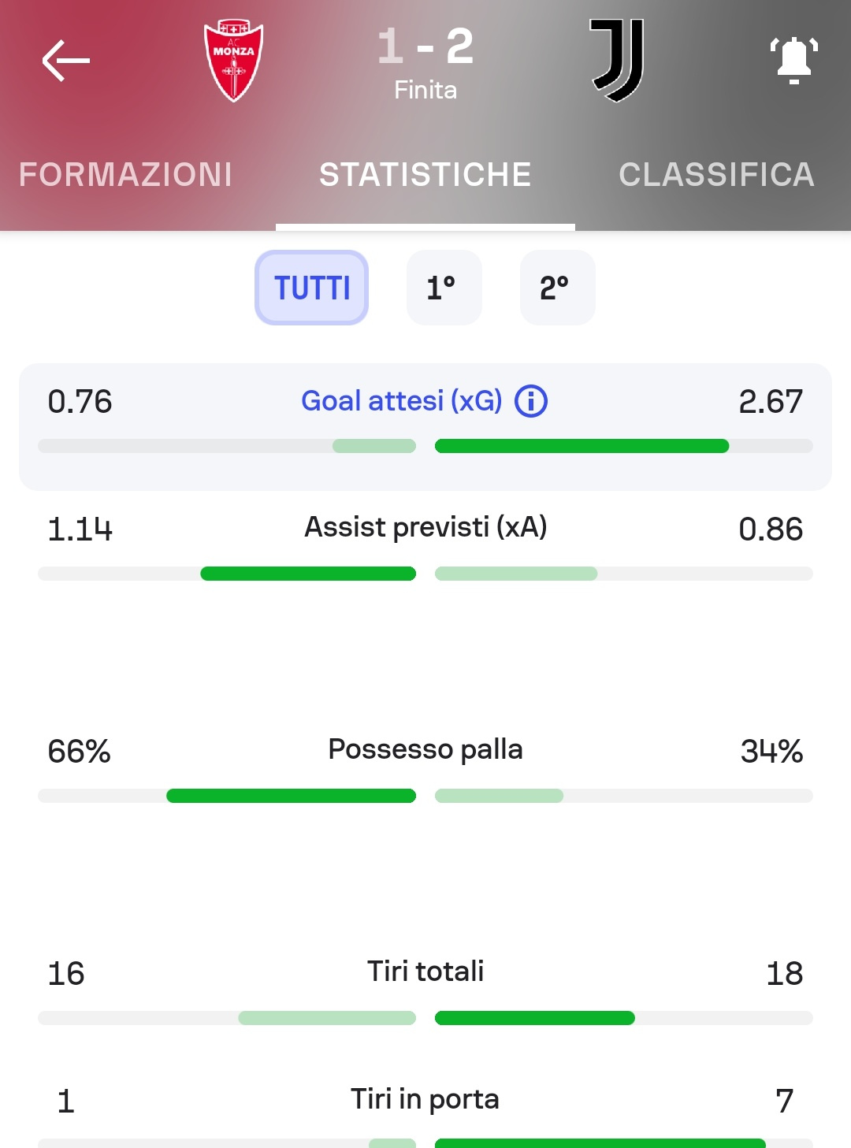
Task: Tap the back arrow icon
Action: click(66, 61)
